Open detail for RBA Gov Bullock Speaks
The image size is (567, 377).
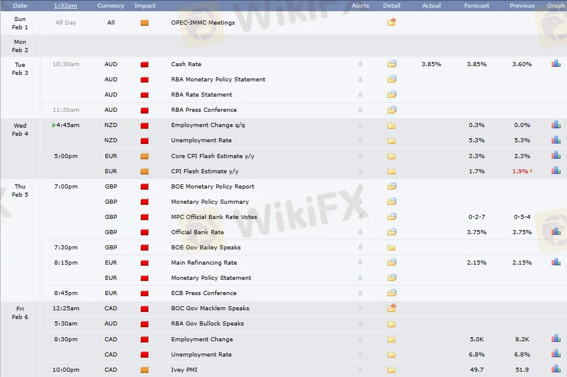point(391,324)
